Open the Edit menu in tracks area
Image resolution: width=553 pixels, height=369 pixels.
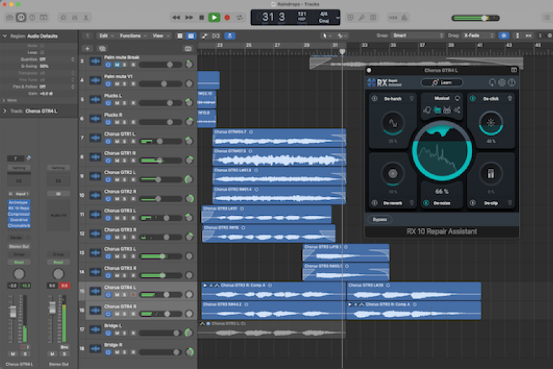tap(106, 36)
